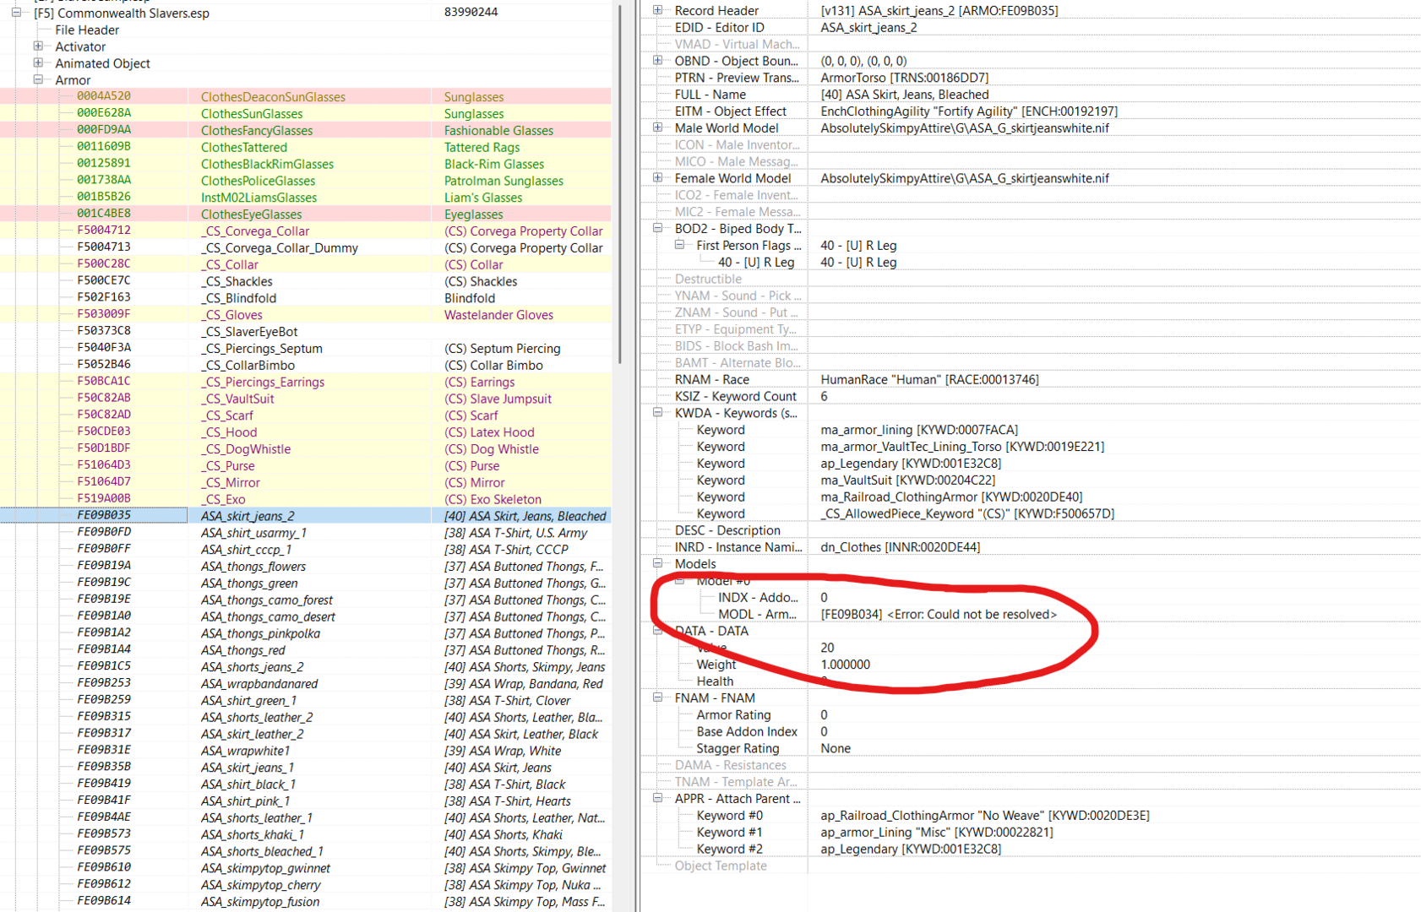Click DESC - Description row
Screen dimensions: 1421x912
coord(1030,530)
